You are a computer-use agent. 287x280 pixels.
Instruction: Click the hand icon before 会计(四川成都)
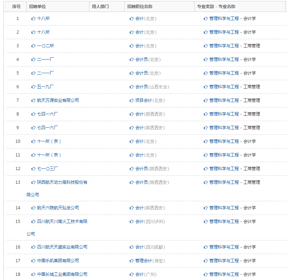131,247
